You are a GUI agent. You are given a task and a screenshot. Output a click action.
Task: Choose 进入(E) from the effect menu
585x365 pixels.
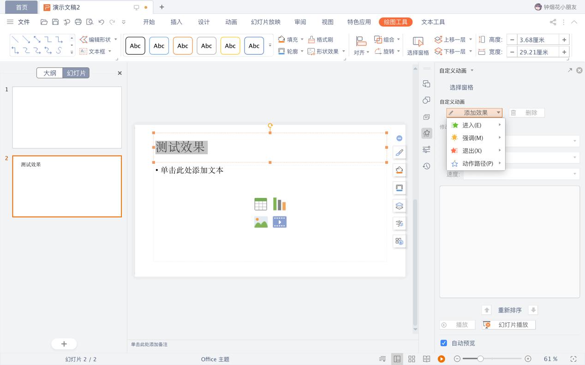tap(471, 125)
